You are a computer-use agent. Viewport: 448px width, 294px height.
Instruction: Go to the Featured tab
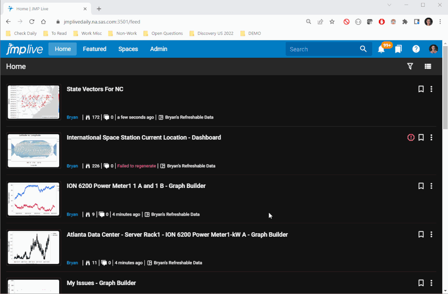pyautogui.click(x=95, y=49)
